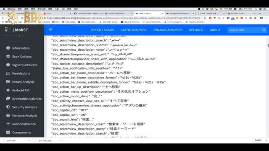Go to Android API section
The height and width of the screenshot is (151, 269).
coord(18,90)
